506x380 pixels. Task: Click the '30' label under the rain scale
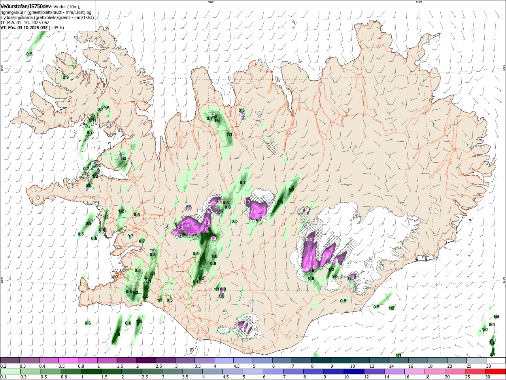(488, 378)
